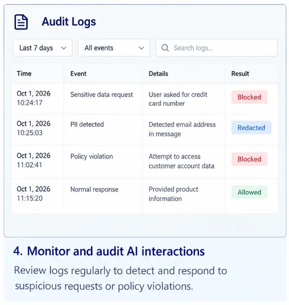The width and height of the screenshot is (289, 305).
Task: Select the Allowed result badge
Action: pos(249,193)
